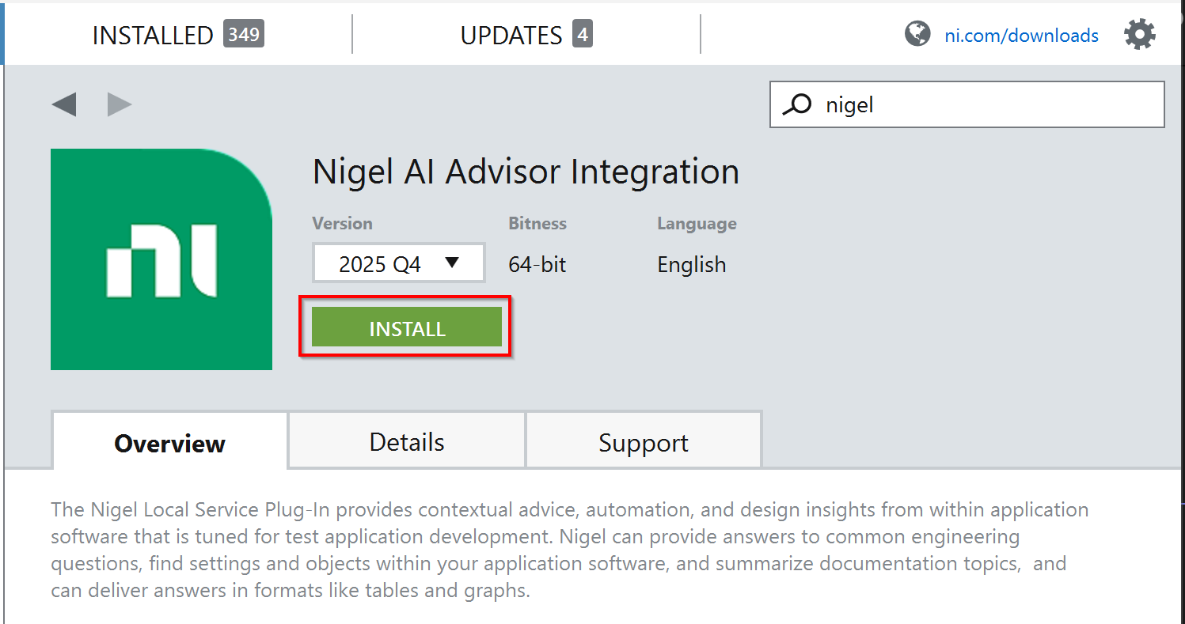Image resolution: width=1185 pixels, height=624 pixels.
Task: Open the Details tab
Action: 407,441
